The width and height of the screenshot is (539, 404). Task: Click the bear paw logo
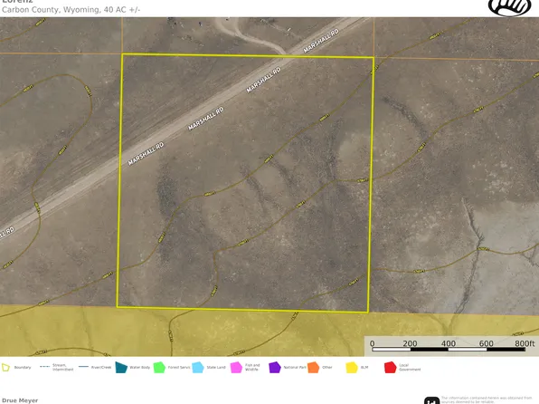pyautogui.click(x=509, y=7)
